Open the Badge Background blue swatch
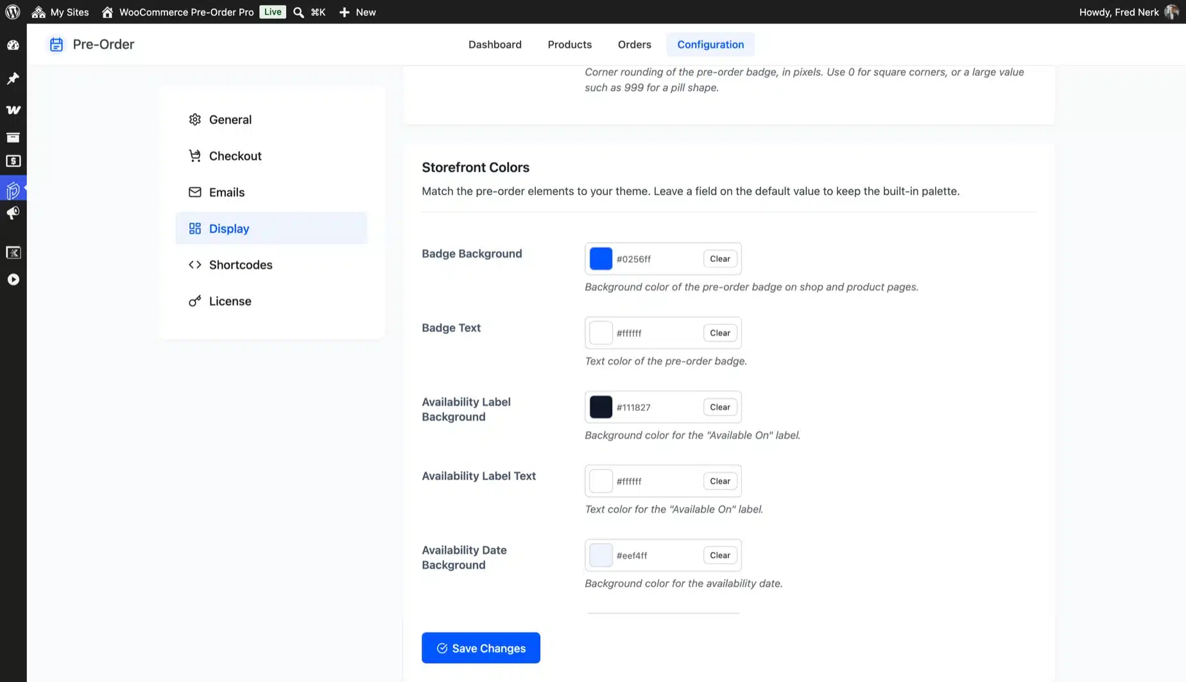This screenshot has width=1186, height=682. click(601, 259)
